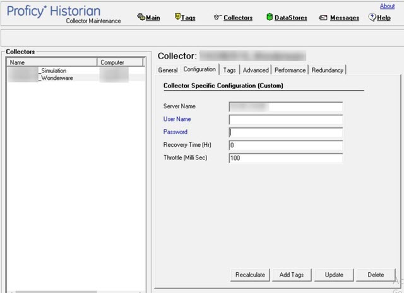Click into the User Name field
Viewport: 404px width, 293px height.
pos(286,120)
